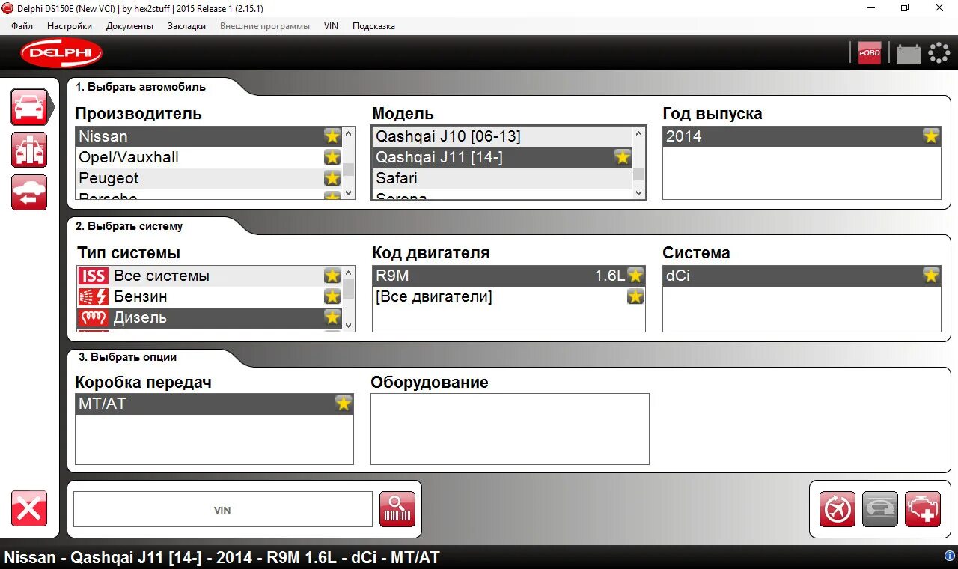Open the heavy vehicle selection sidebar icon
Image resolution: width=958 pixels, height=569 pixels.
point(29,150)
